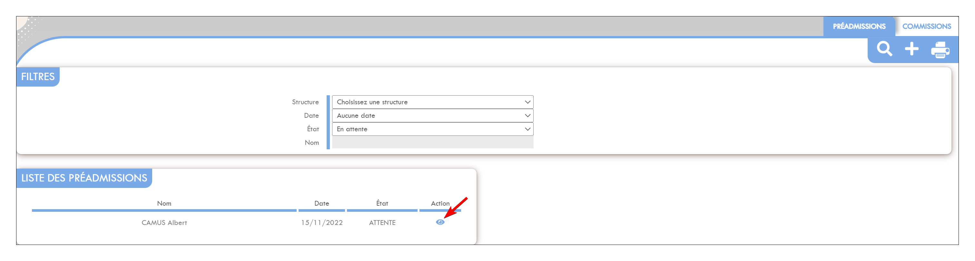Click the État filter label

[x=313, y=129]
